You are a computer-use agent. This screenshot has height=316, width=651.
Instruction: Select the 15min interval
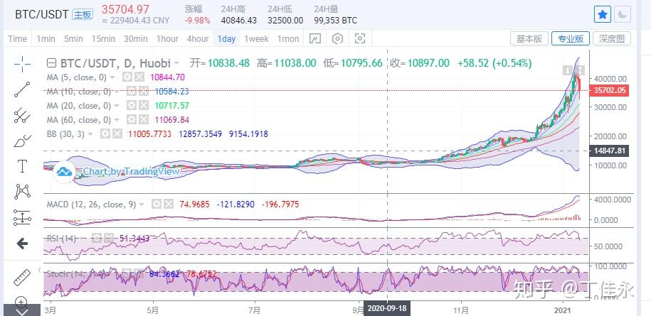103,39
